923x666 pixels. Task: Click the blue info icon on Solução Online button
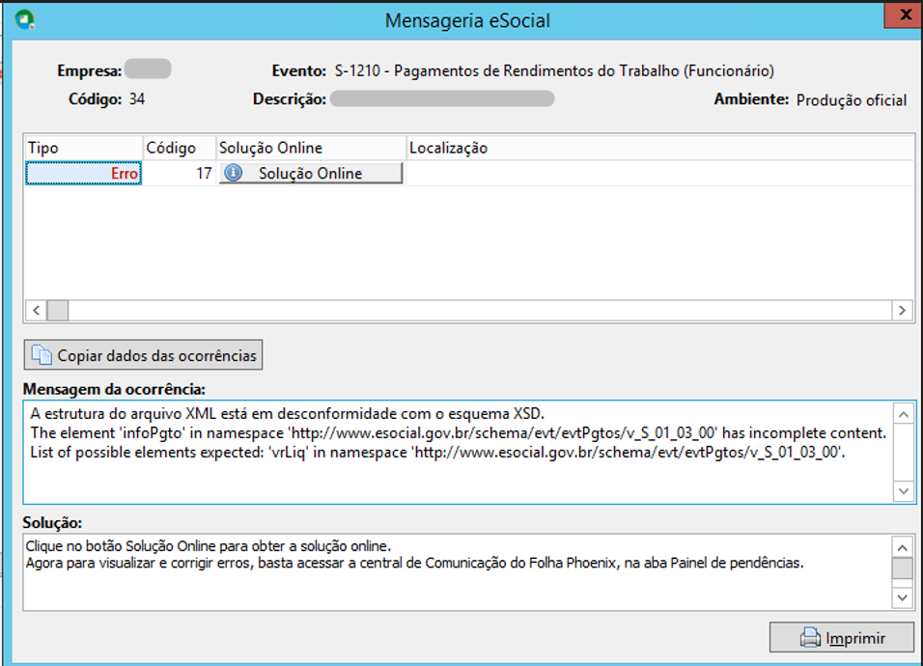click(234, 173)
